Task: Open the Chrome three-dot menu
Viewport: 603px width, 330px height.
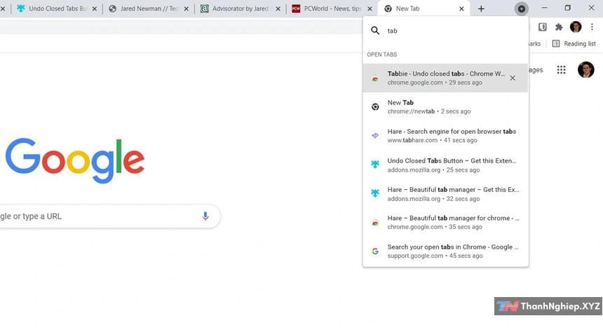Action: pyautogui.click(x=592, y=27)
